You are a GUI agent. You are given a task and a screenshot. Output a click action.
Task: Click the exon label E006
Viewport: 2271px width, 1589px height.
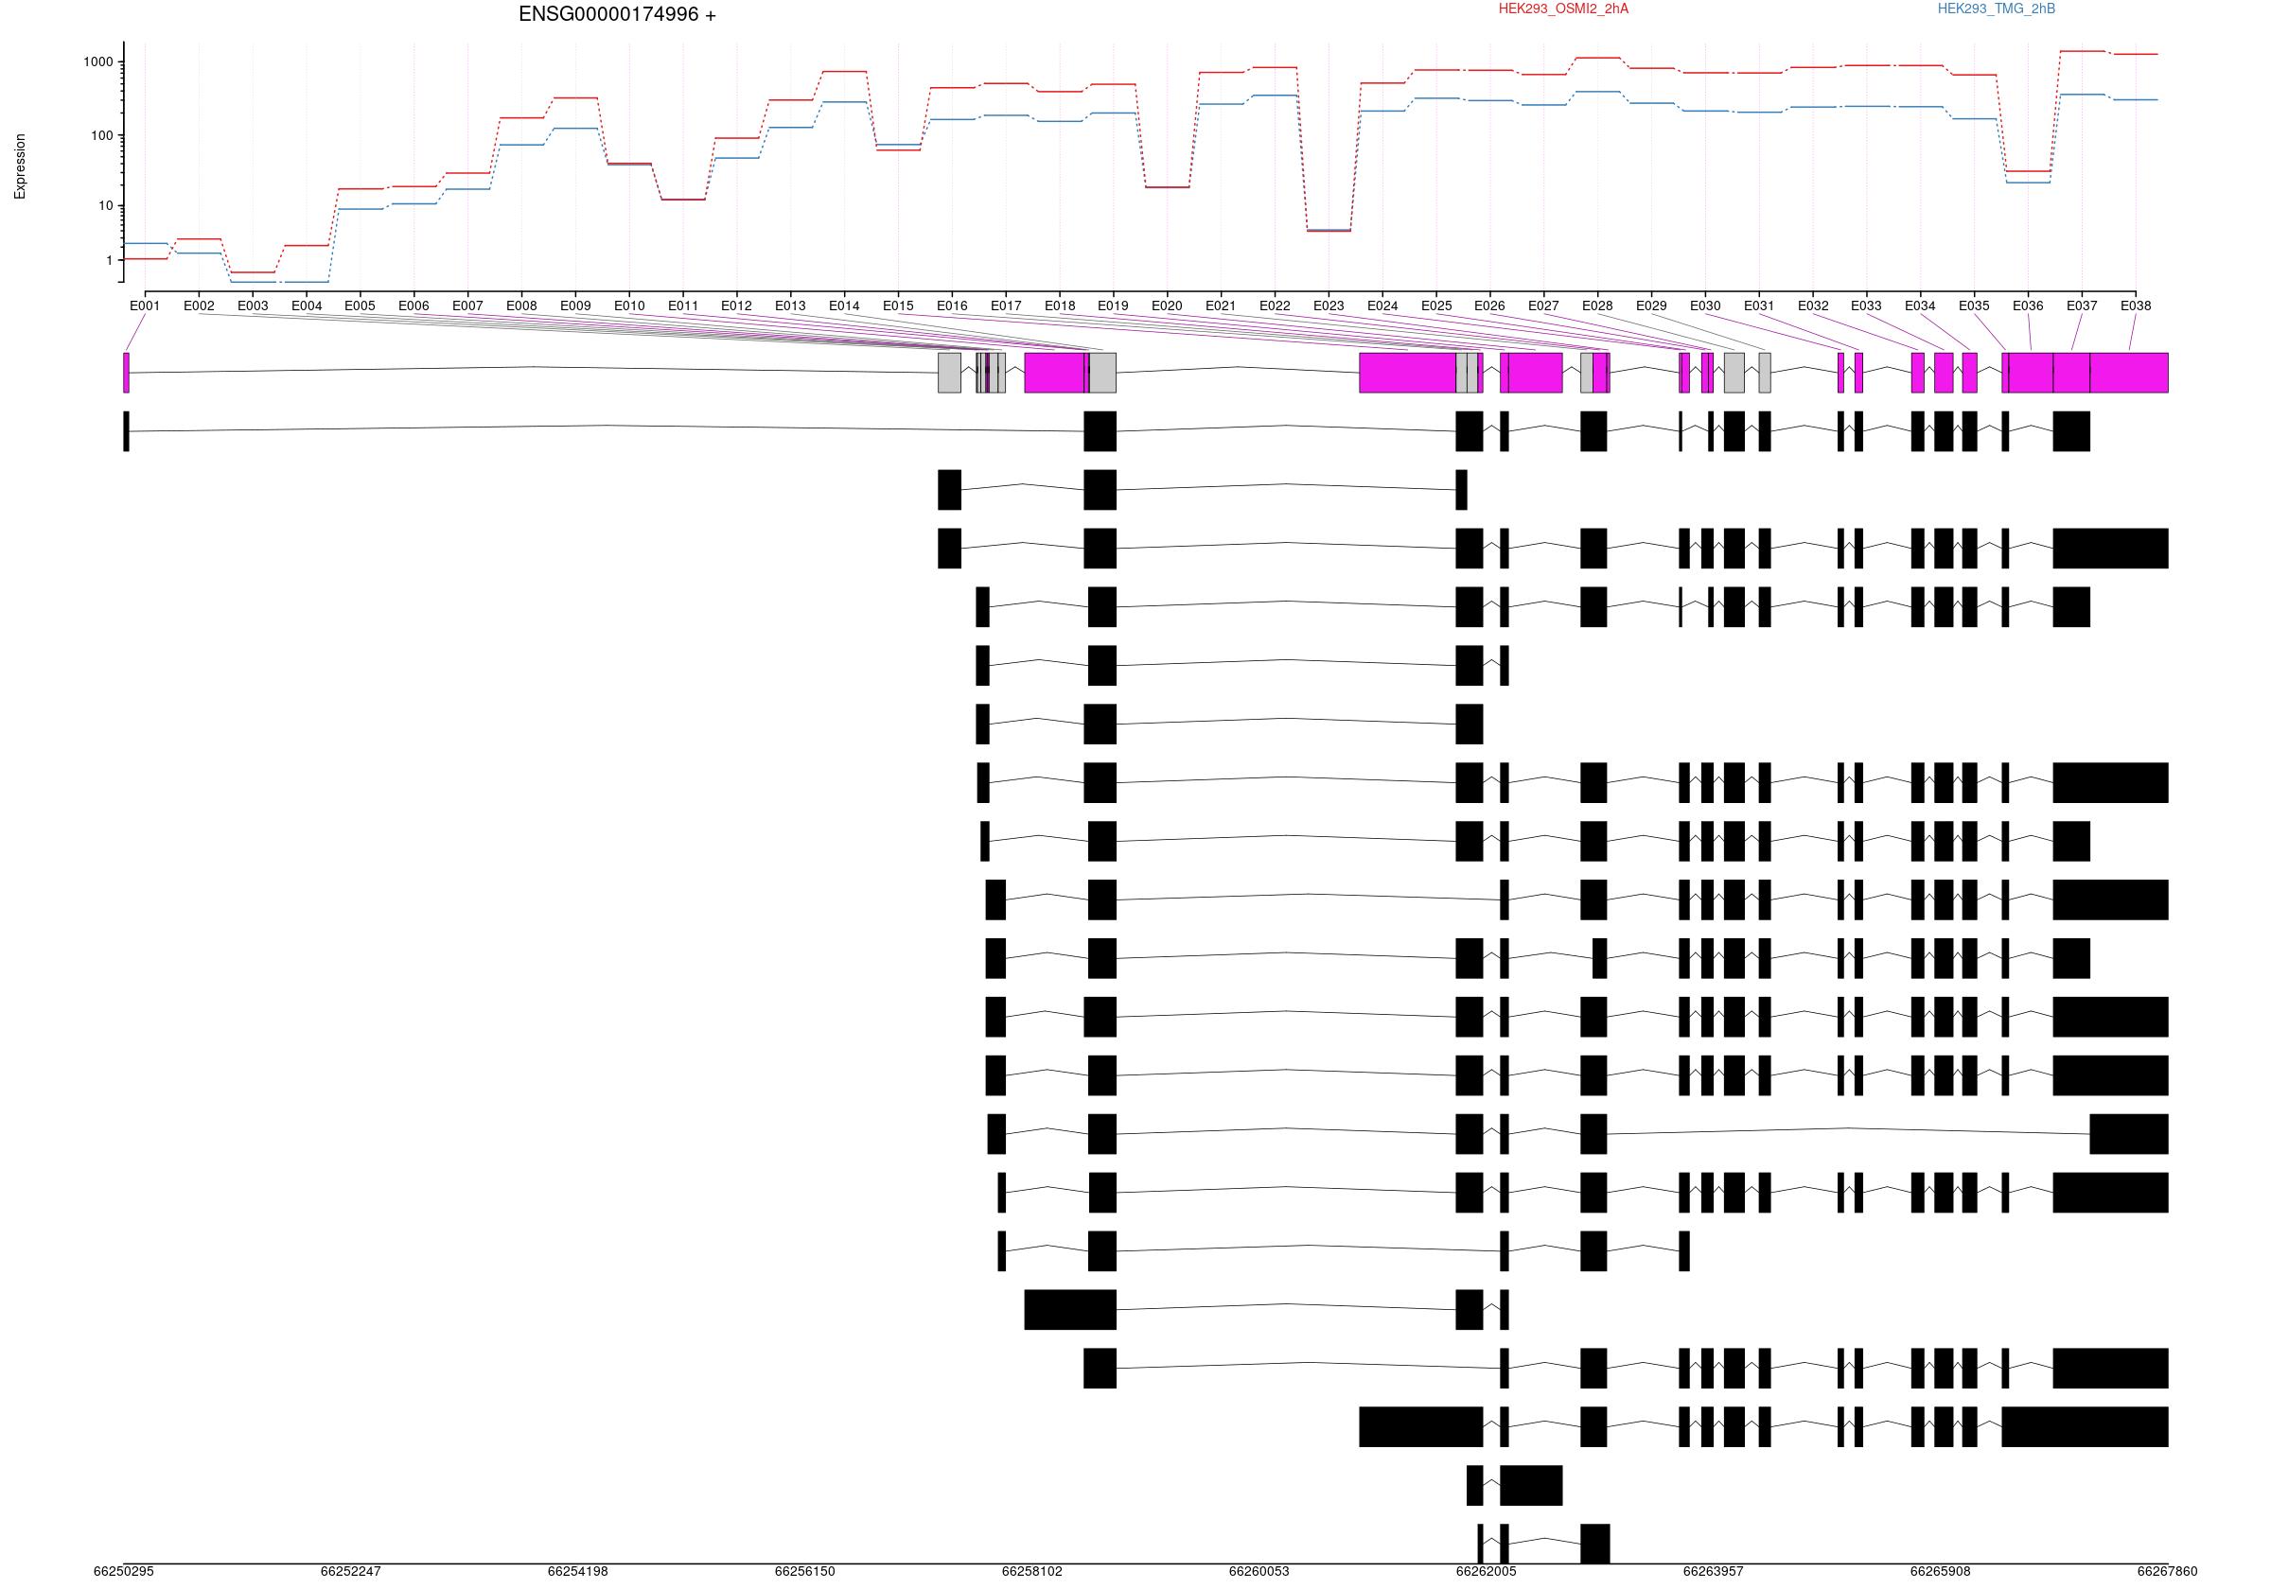click(x=414, y=306)
